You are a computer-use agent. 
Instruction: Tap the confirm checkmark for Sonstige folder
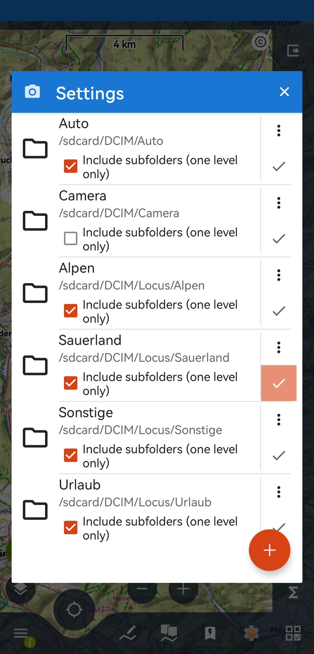click(x=279, y=456)
